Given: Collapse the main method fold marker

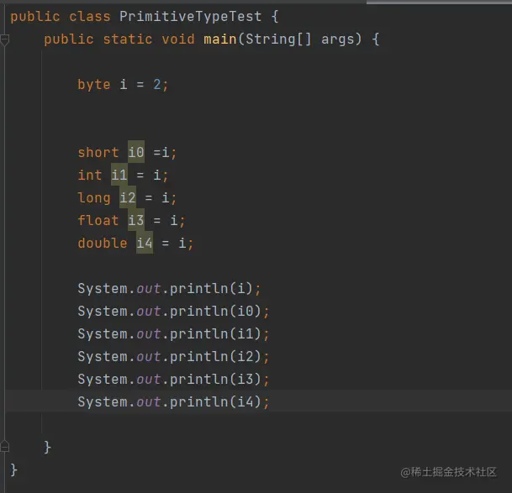Looking at the screenshot, I should point(4,39).
